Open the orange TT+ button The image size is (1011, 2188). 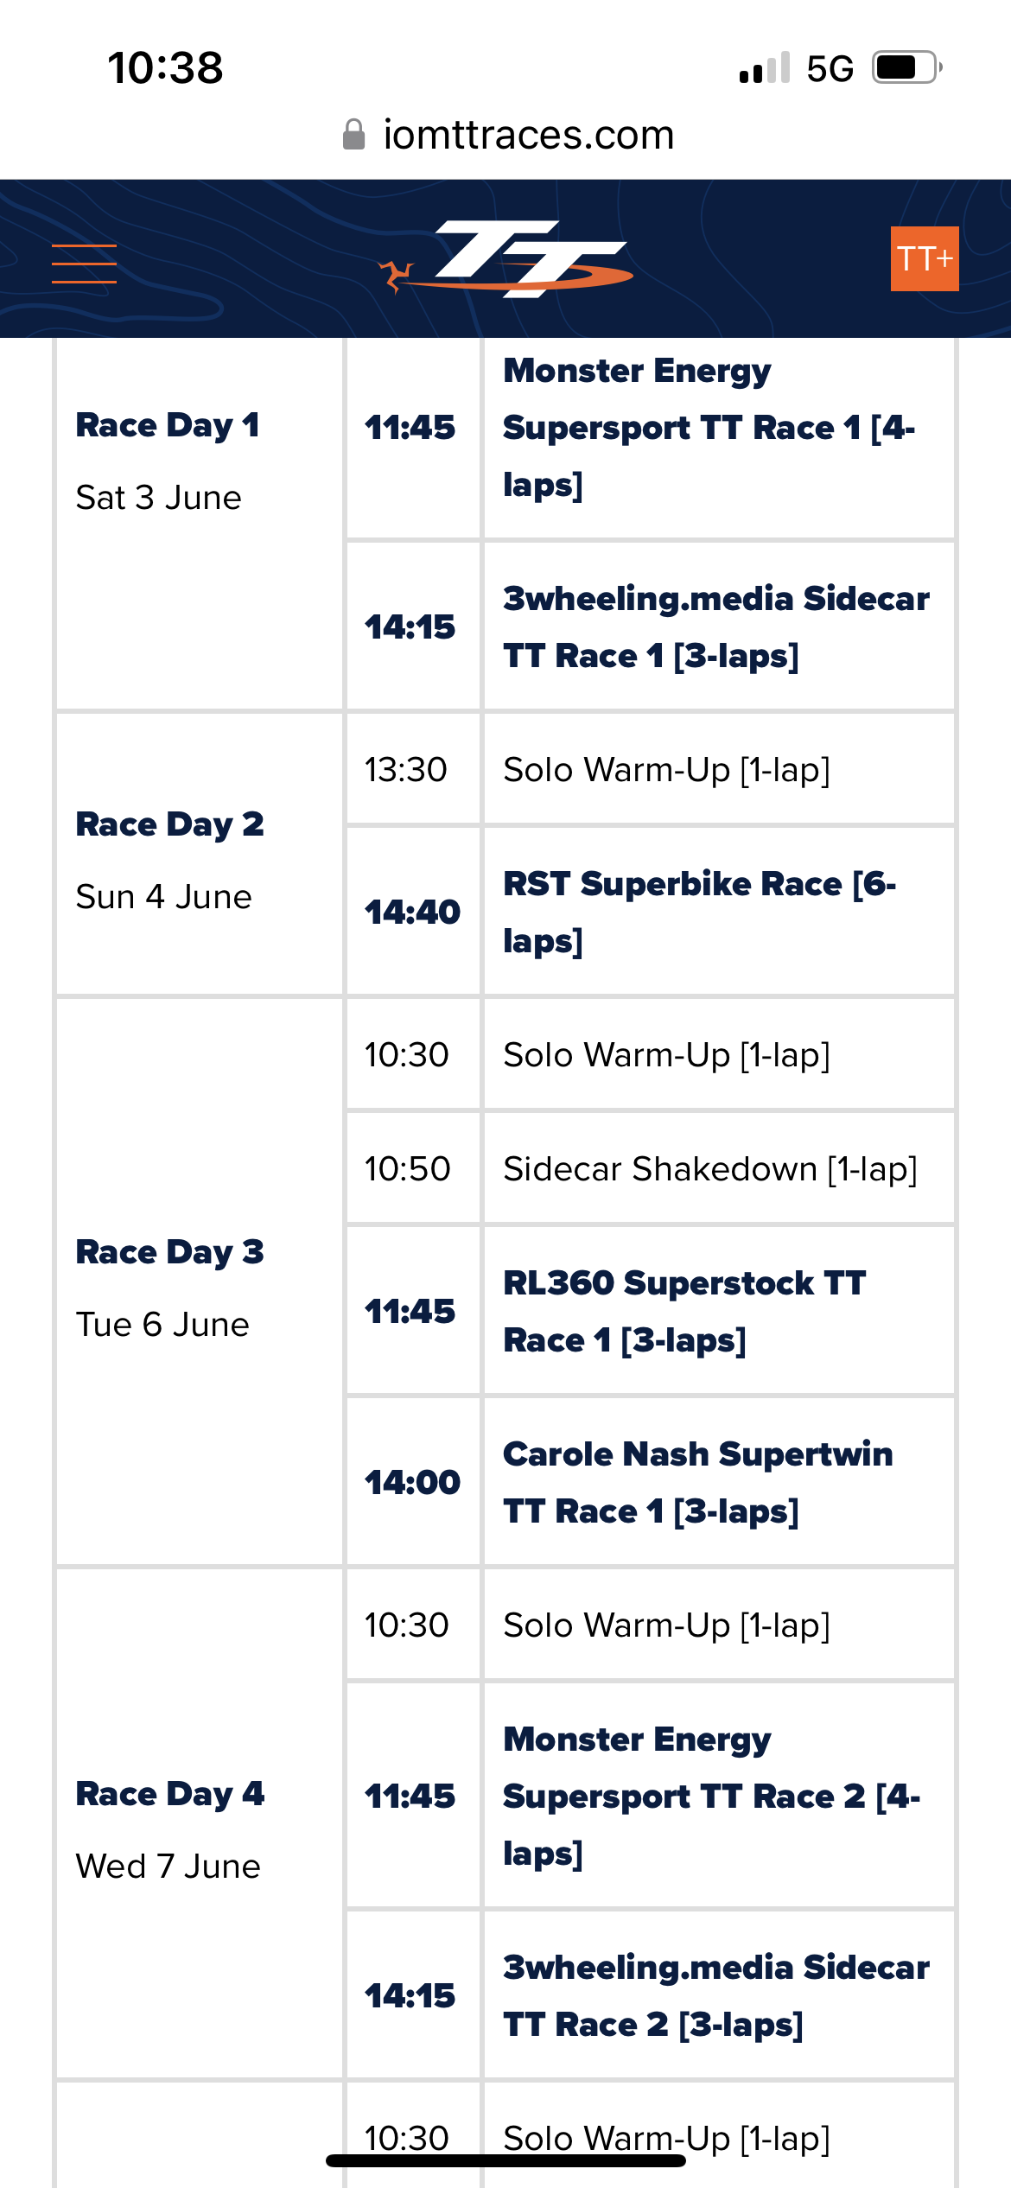(x=925, y=258)
